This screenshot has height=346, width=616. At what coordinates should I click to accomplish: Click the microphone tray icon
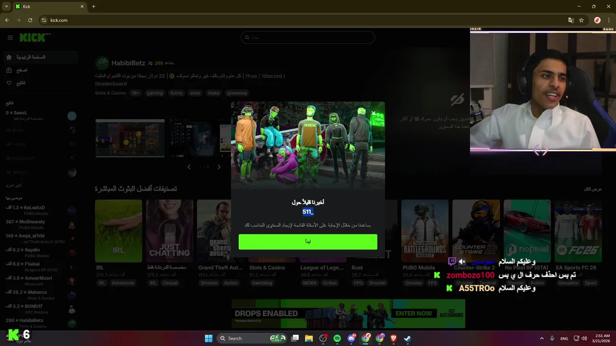[552, 338]
